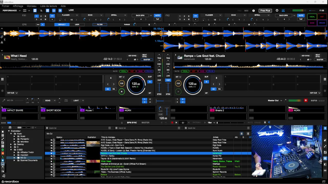
Task: Click deck 1 beat loop left arrow
Action: pyautogui.click(x=108, y=84)
